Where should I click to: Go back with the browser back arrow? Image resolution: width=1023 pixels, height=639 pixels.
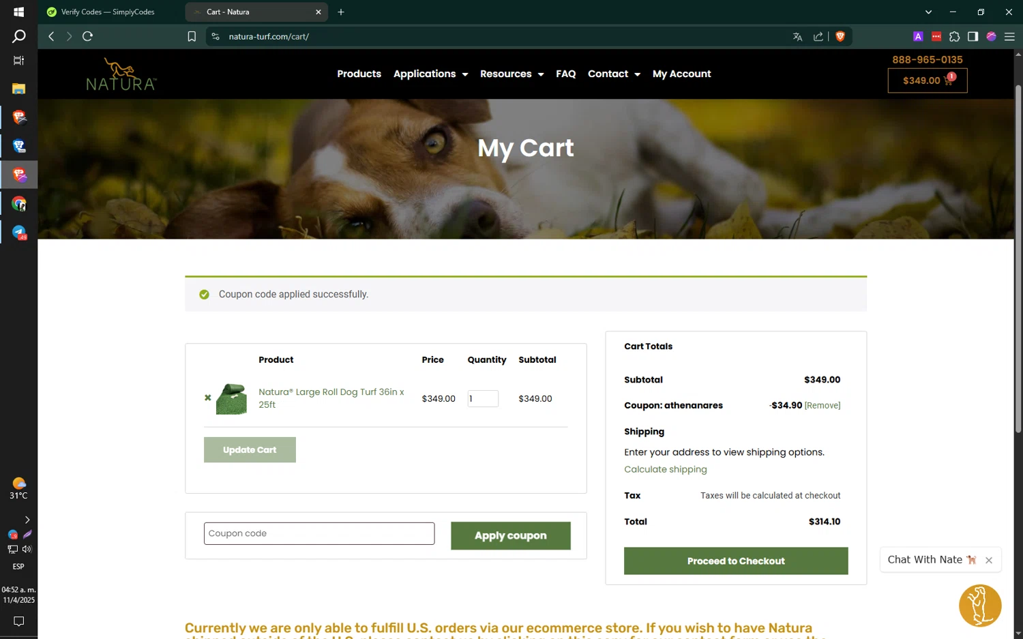coord(51,36)
